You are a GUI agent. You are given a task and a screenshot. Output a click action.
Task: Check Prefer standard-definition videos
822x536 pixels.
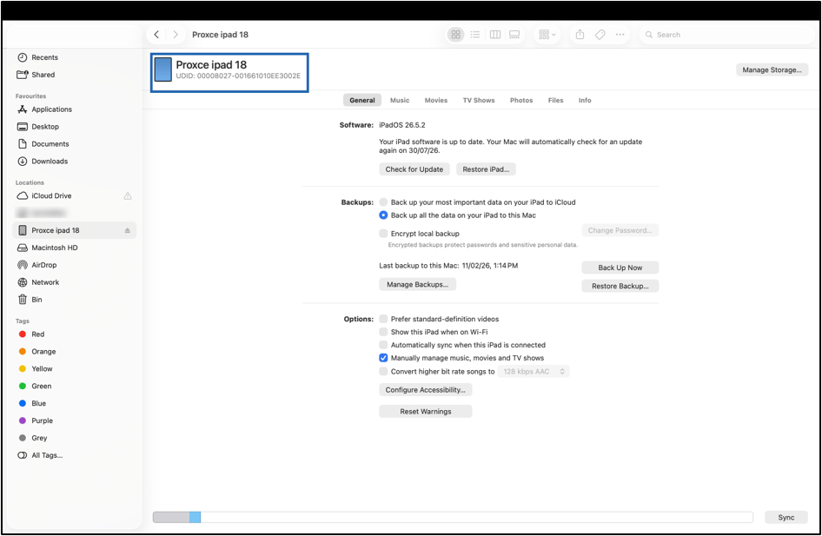tap(383, 319)
